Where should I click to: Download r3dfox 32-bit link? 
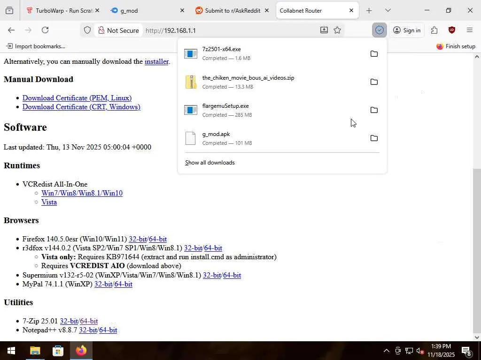193,248
